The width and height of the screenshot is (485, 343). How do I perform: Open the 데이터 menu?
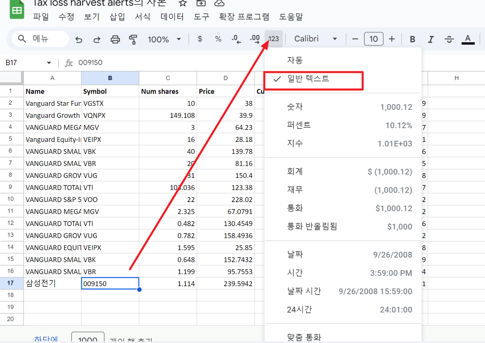(172, 17)
